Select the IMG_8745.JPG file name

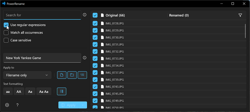pos(115,94)
